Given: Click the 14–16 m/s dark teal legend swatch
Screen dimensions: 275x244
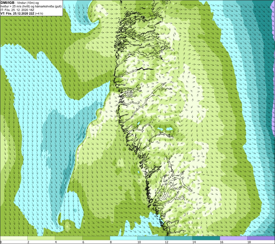Looking at the screenshot, I should tap(206, 238).
